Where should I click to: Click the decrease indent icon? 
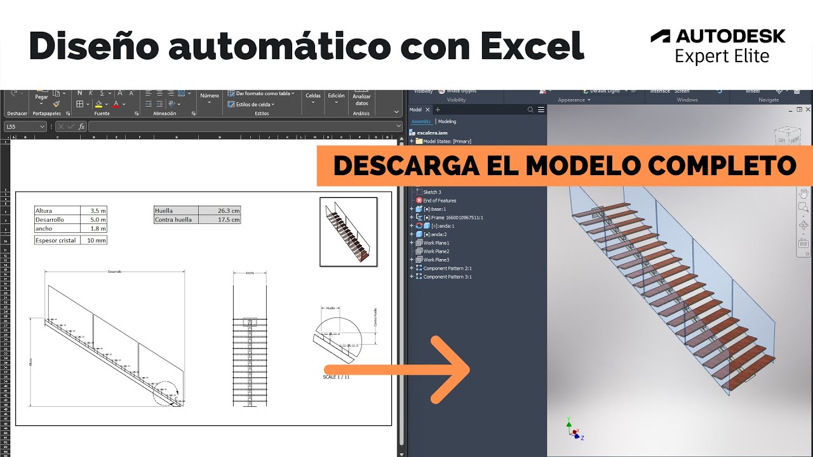[149, 104]
